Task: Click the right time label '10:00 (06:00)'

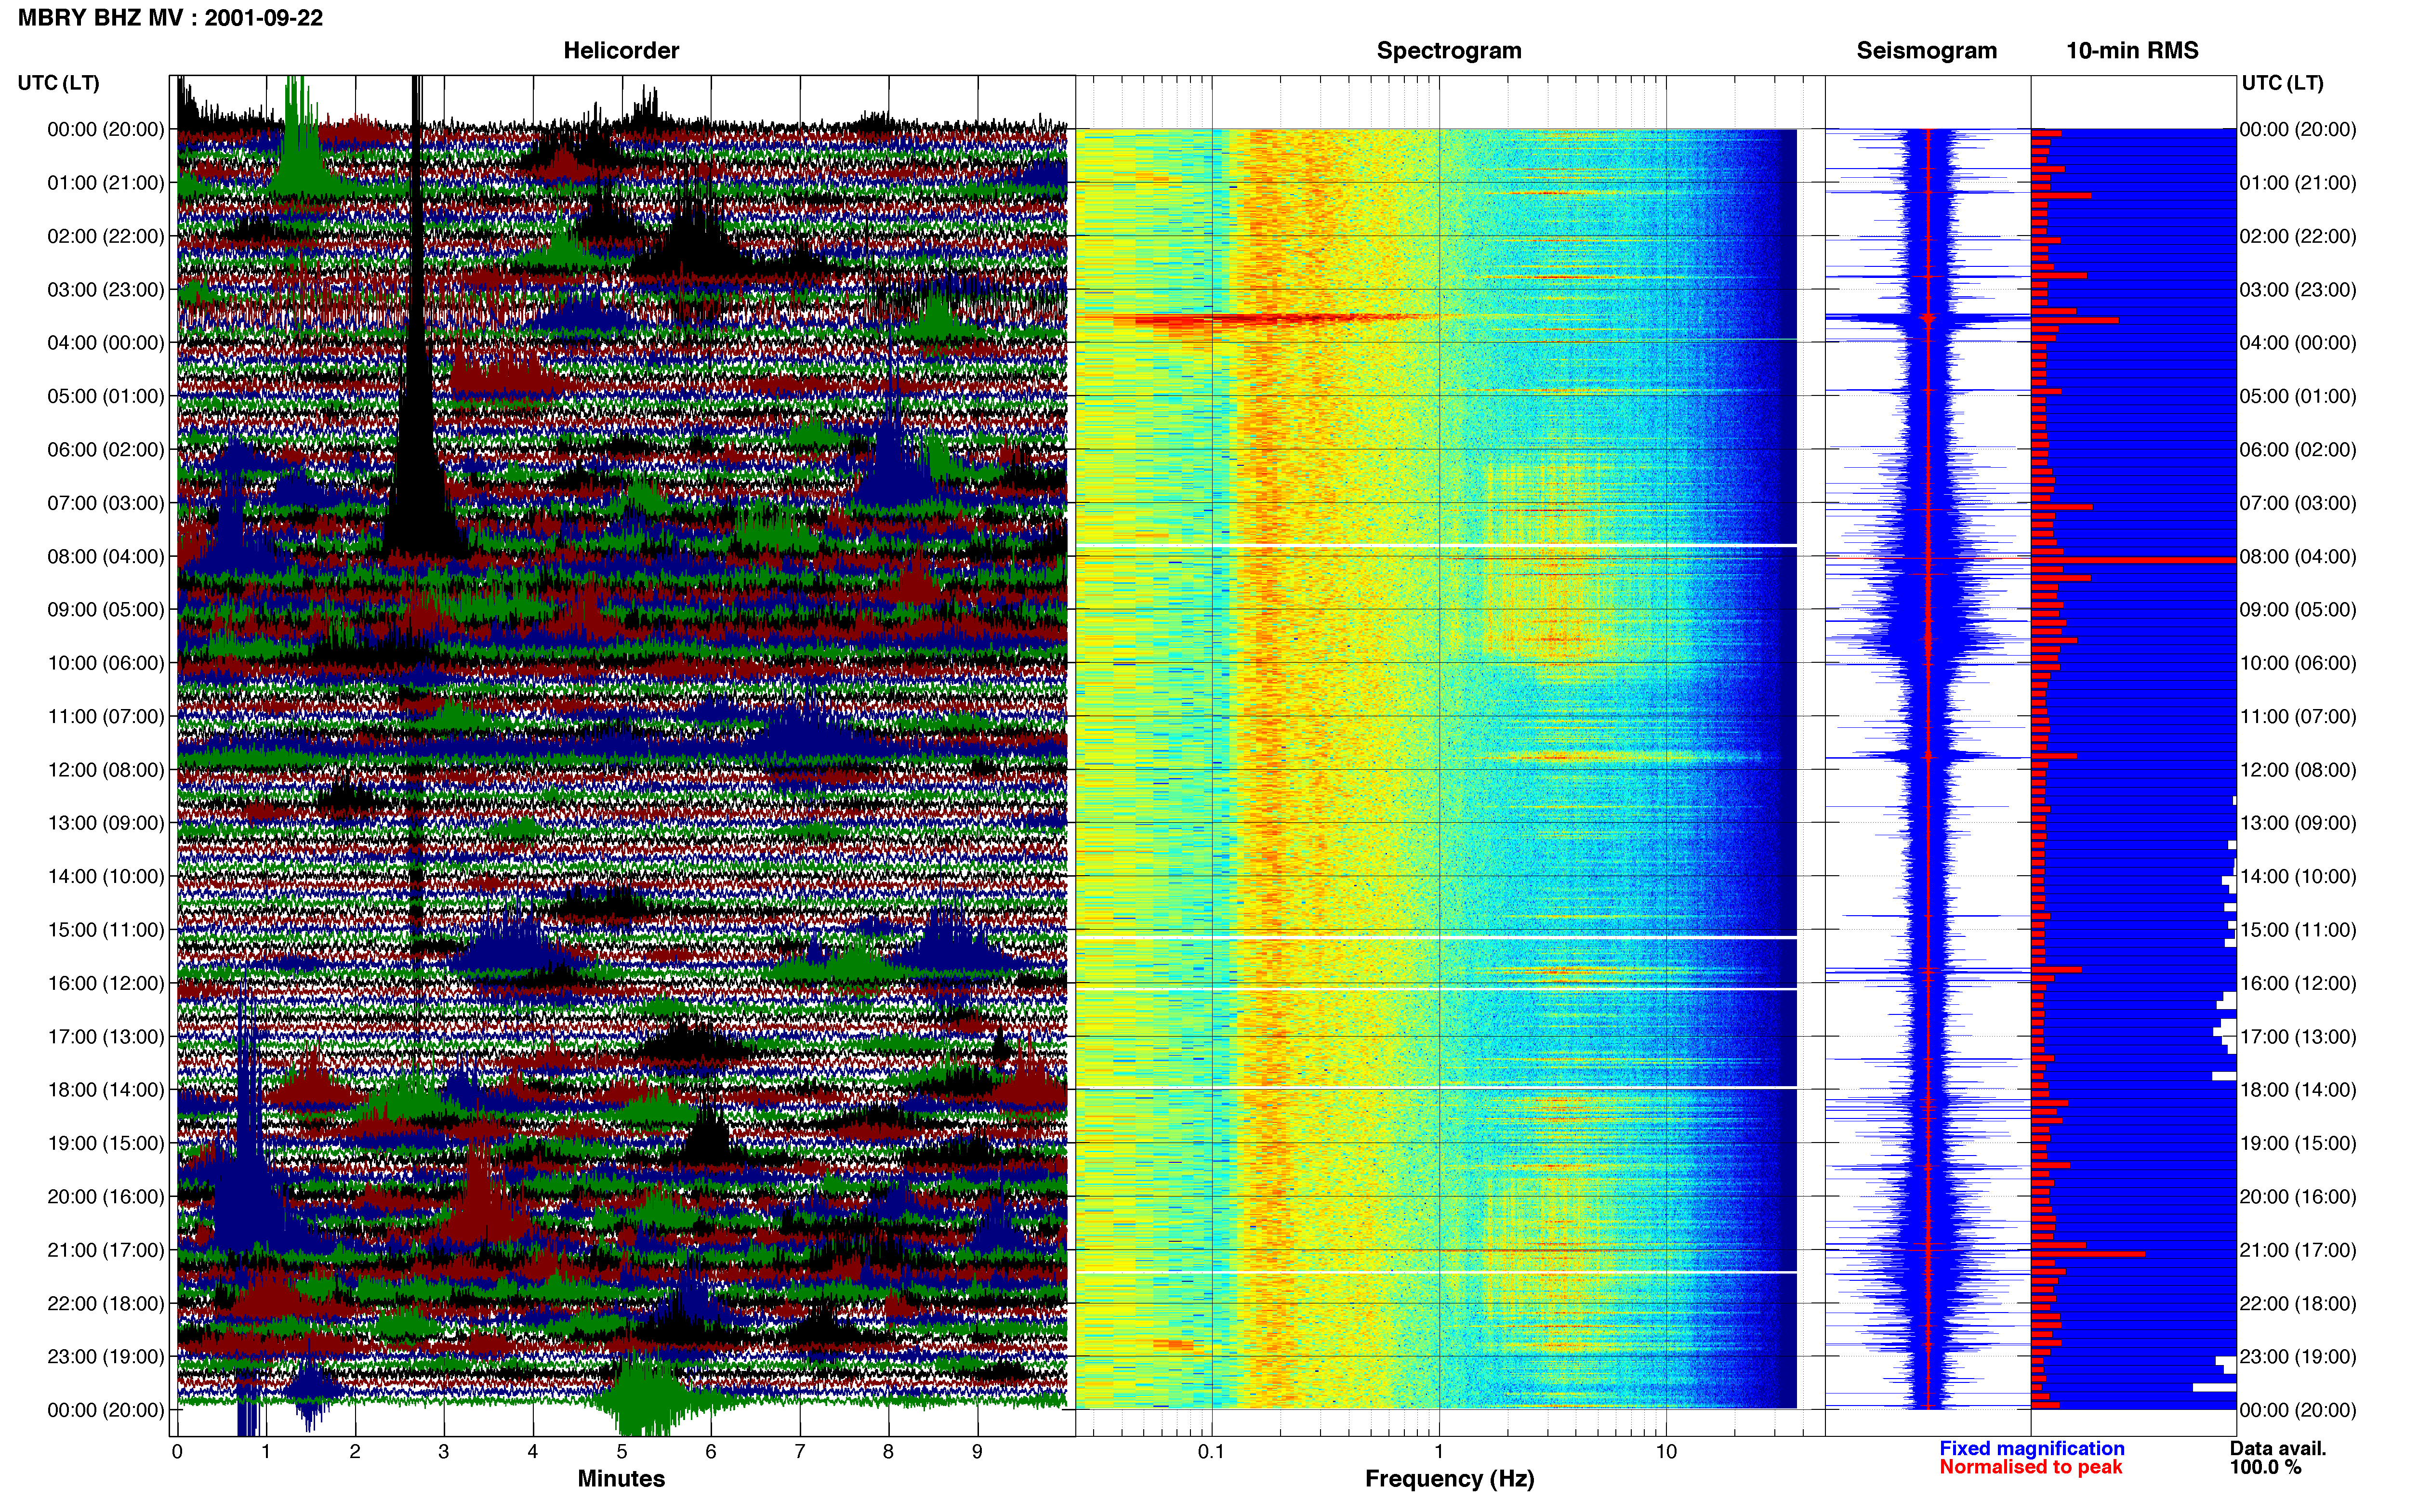Action: (2298, 663)
